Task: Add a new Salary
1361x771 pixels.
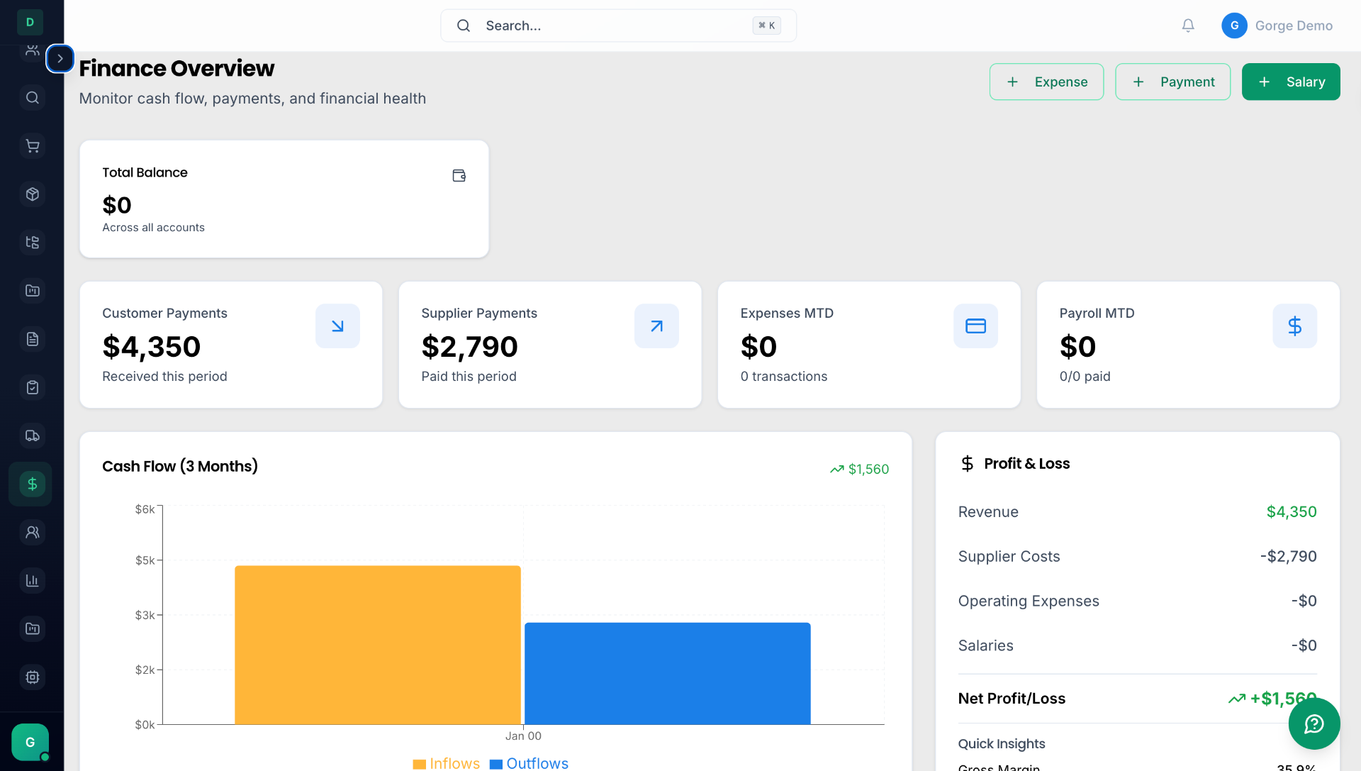Action: coord(1291,82)
